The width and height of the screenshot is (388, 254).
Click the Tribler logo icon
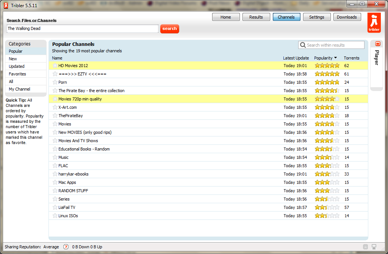point(374,23)
